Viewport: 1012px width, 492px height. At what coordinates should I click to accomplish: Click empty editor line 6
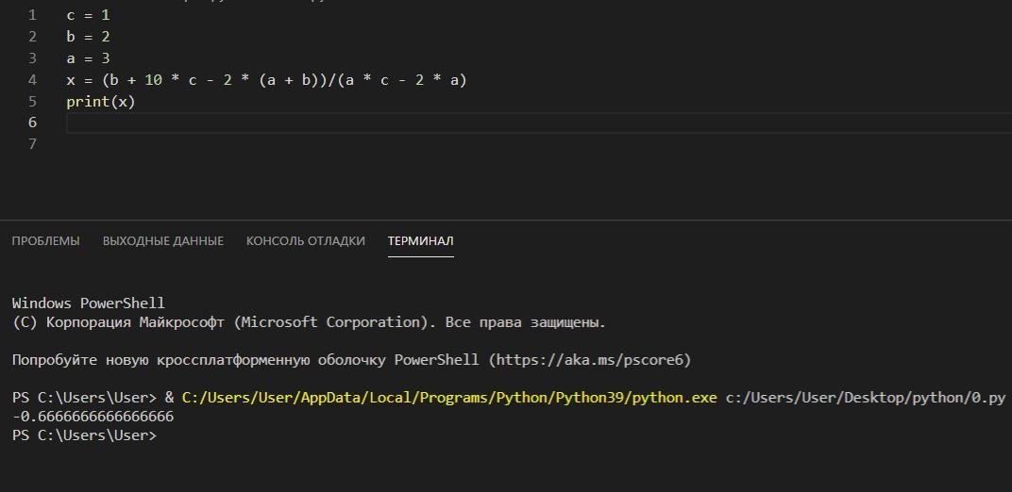click(539, 123)
